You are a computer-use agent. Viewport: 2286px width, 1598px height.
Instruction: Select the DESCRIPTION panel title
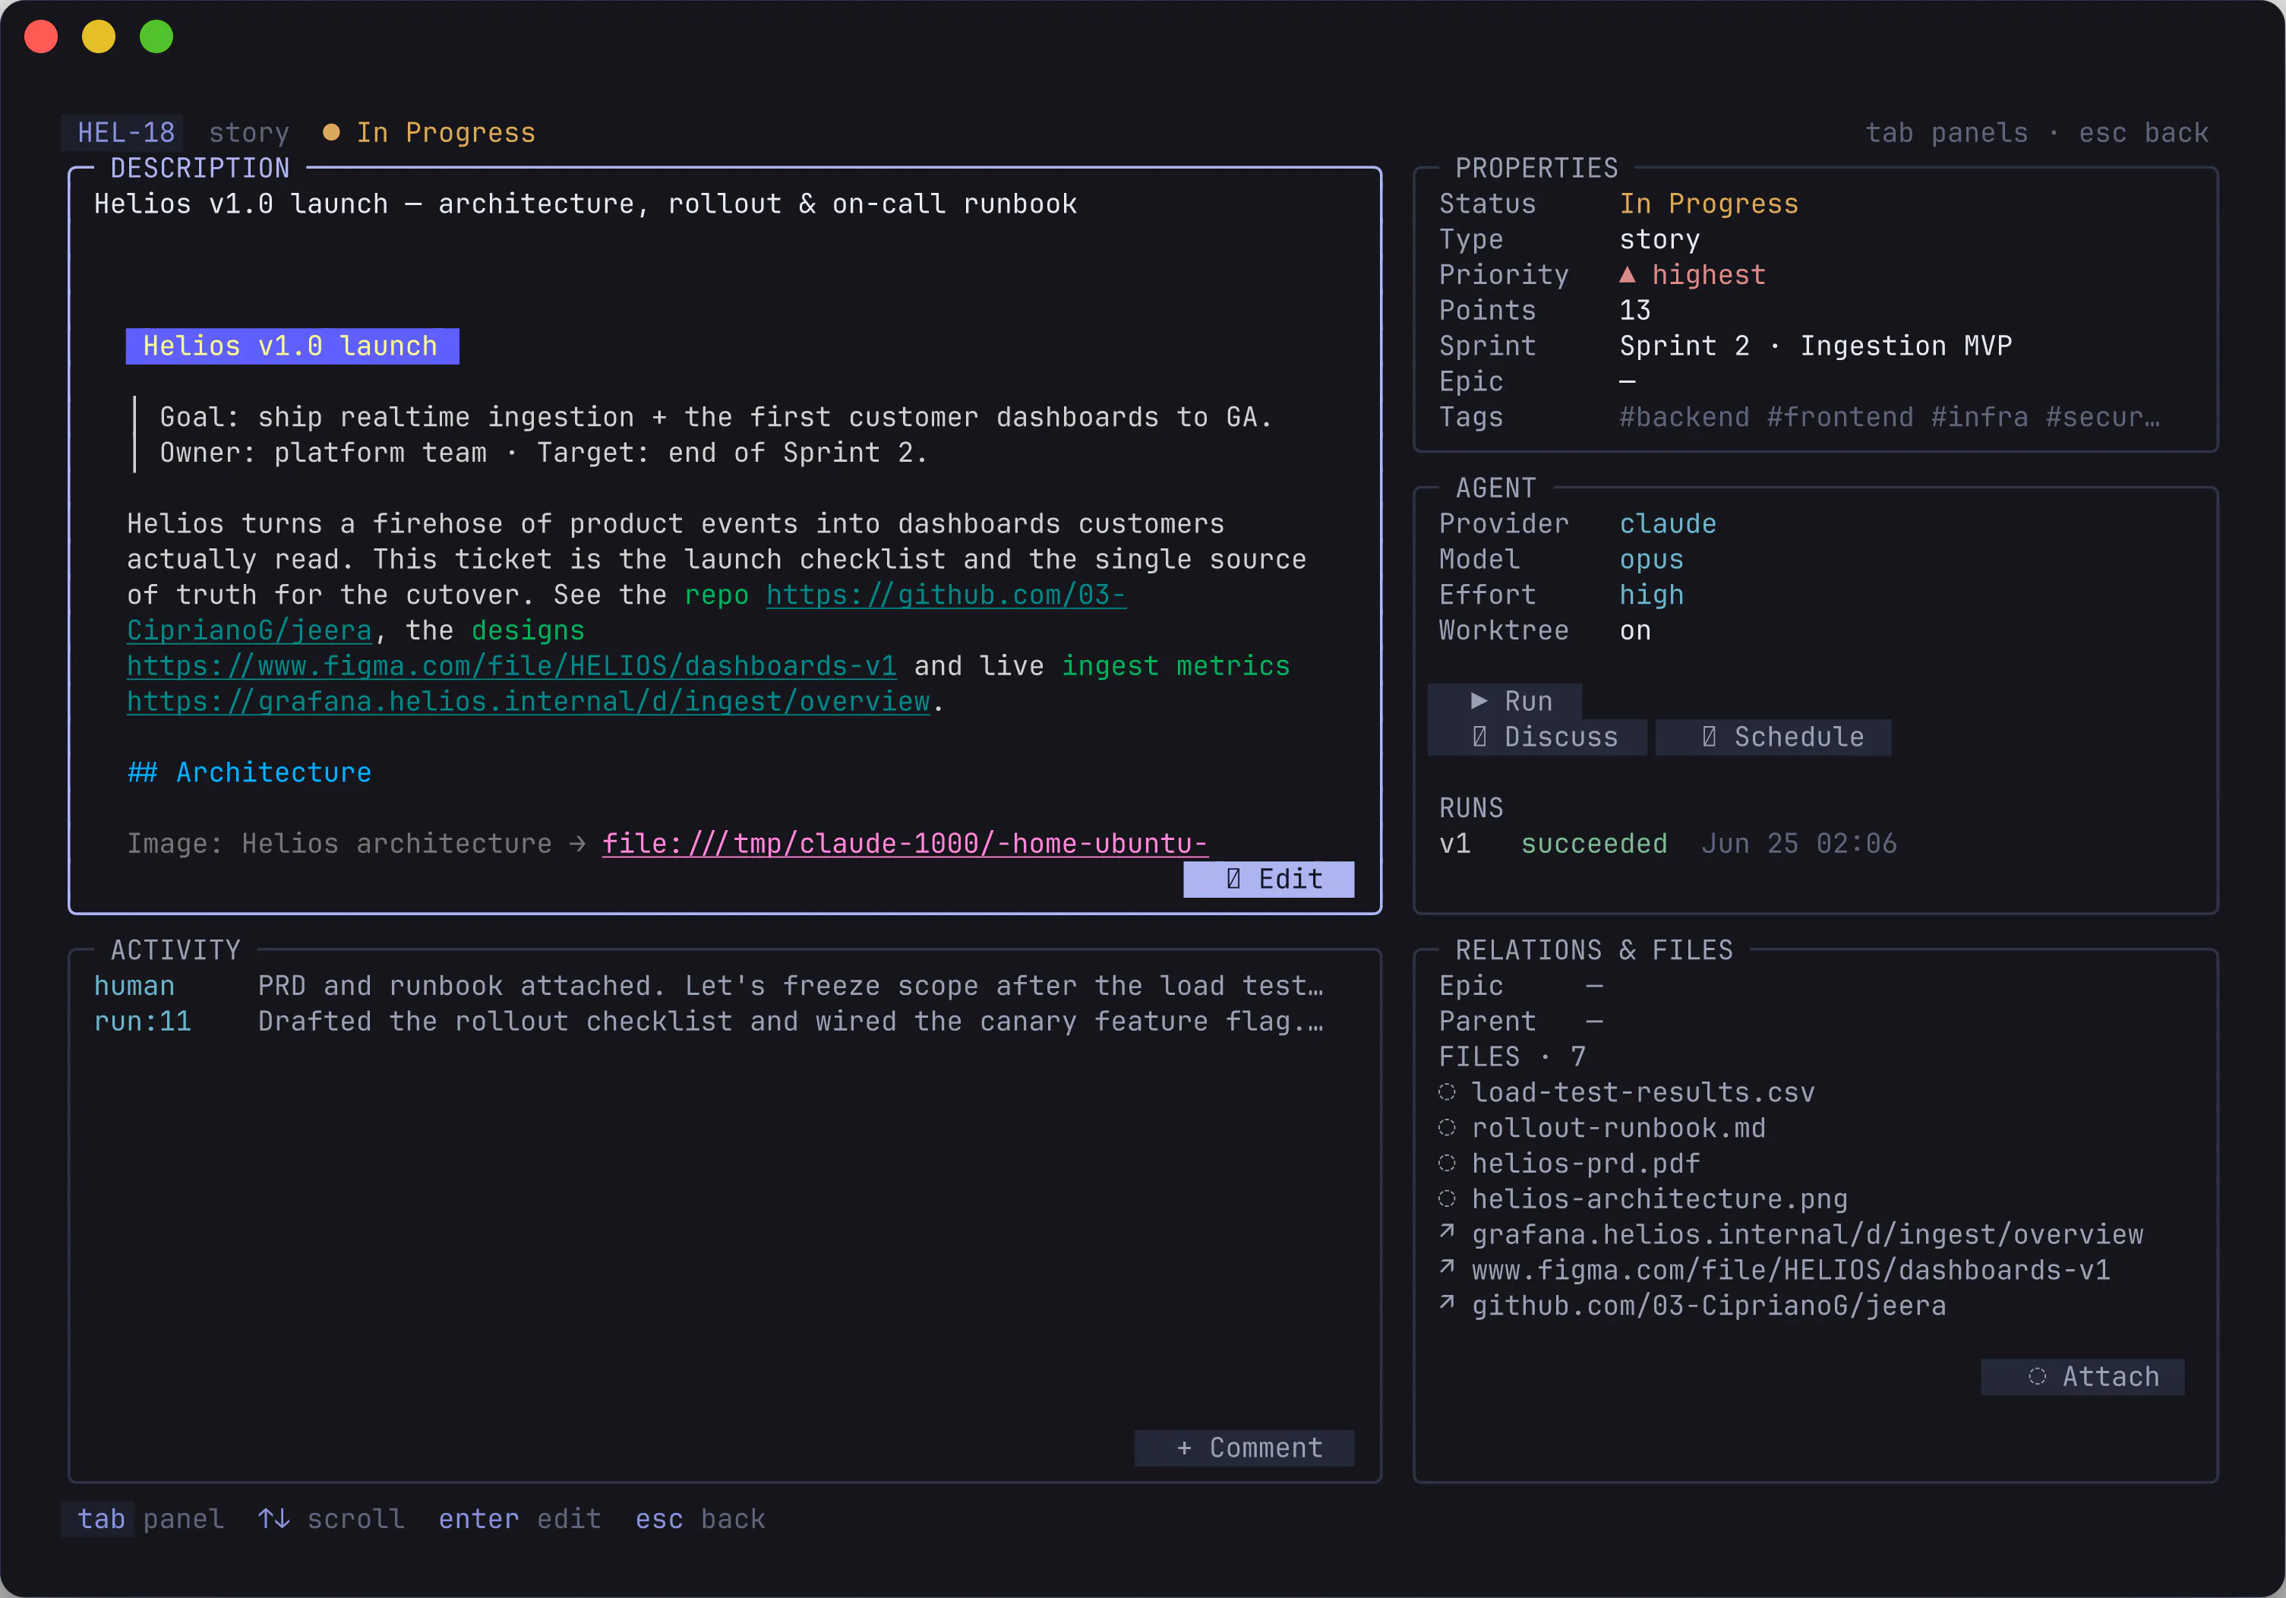[200, 169]
